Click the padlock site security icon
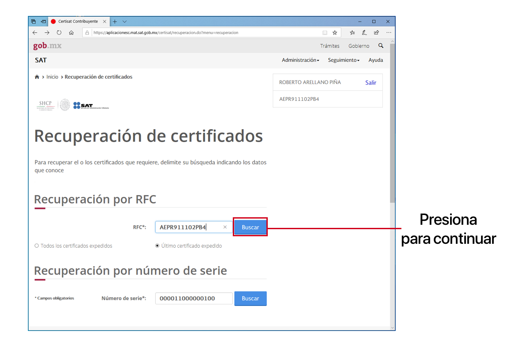This screenshot has height=346, width=524. (x=87, y=33)
